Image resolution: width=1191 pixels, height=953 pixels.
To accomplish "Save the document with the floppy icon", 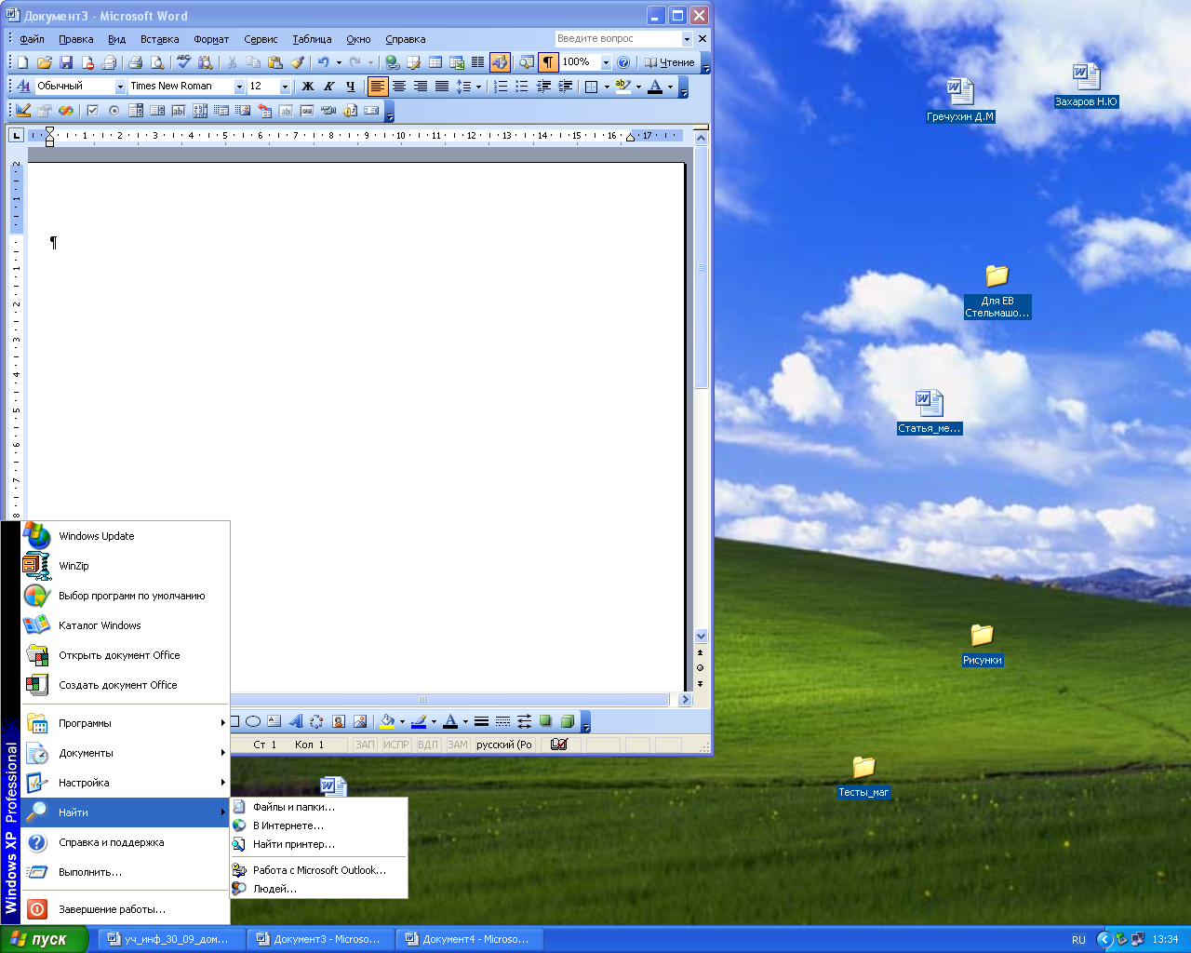I will (65, 62).
